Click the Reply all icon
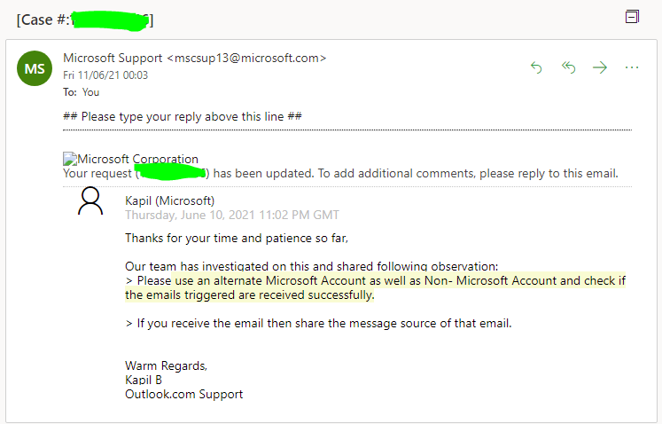 tap(568, 67)
